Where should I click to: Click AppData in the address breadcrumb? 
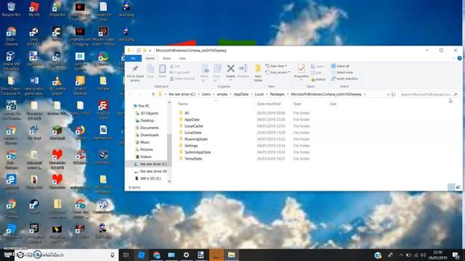click(240, 94)
